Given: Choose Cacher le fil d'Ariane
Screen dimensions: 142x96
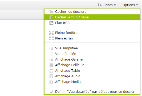Looking at the screenshot, I should coord(92,17).
